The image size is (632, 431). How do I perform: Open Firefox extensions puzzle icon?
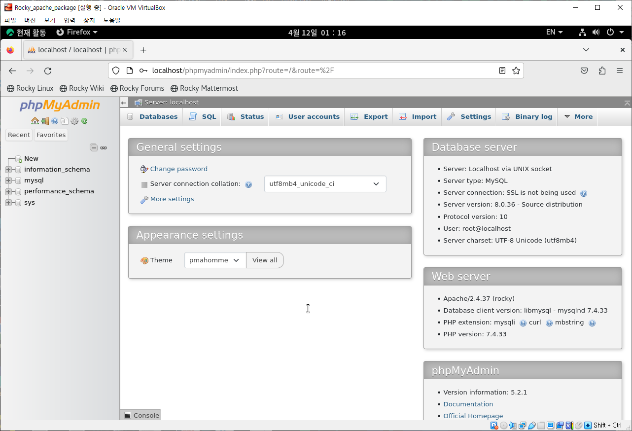(602, 71)
